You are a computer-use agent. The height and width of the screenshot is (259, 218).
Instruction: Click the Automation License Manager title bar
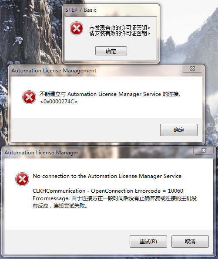coord(98,153)
